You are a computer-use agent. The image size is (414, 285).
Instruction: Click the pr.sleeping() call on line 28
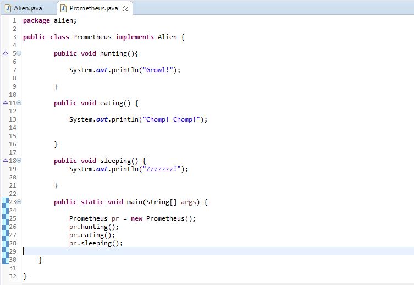tap(96, 243)
